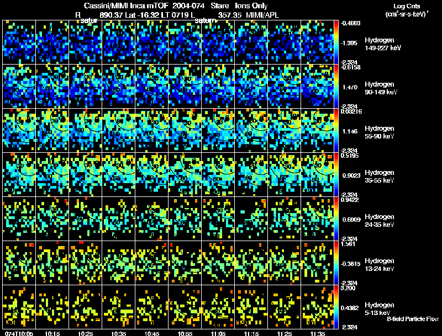Viewport: 442px width, 336px height.
Task: Click the color bar beside Hydrogen 90-149 keV
Action: 336,86
